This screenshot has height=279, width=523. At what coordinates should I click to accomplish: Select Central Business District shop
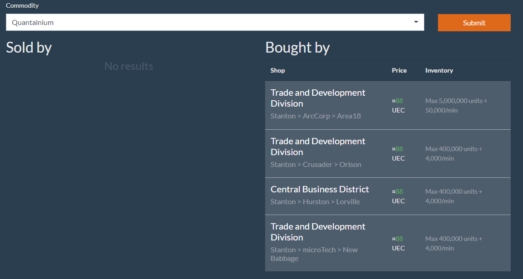[x=320, y=189]
